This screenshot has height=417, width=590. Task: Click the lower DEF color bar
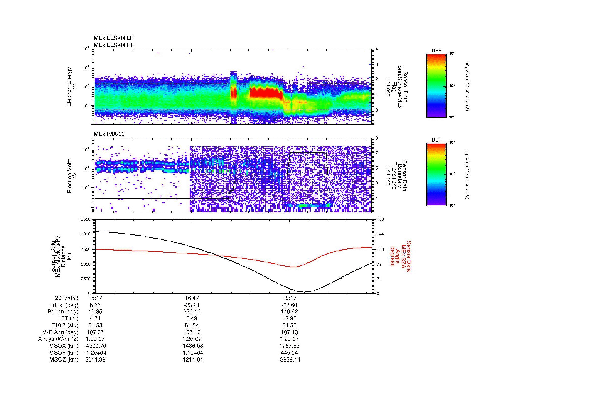point(436,175)
